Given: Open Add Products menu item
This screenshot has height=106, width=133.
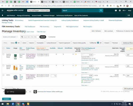Looking at the screenshot, I should point(11,15).
